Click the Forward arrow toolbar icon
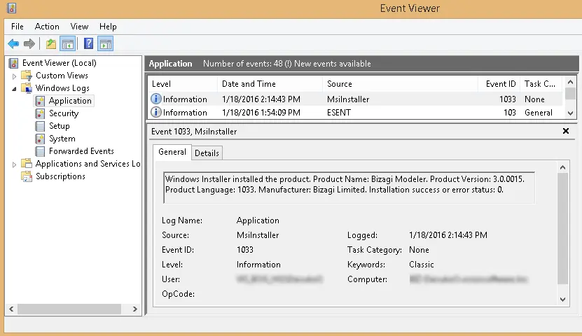The height and width of the screenshot is (336, 582). [29, 44]
